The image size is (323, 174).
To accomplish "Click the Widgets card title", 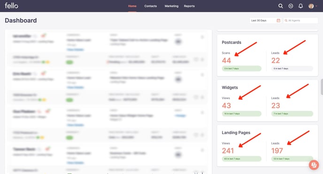I will tap(230, 87).
